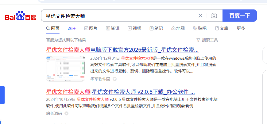Viewport: 267px width, 124px height.
Task: Expand the dropdown arrow next to 华军软件园
Action: [x=114, y=79]
